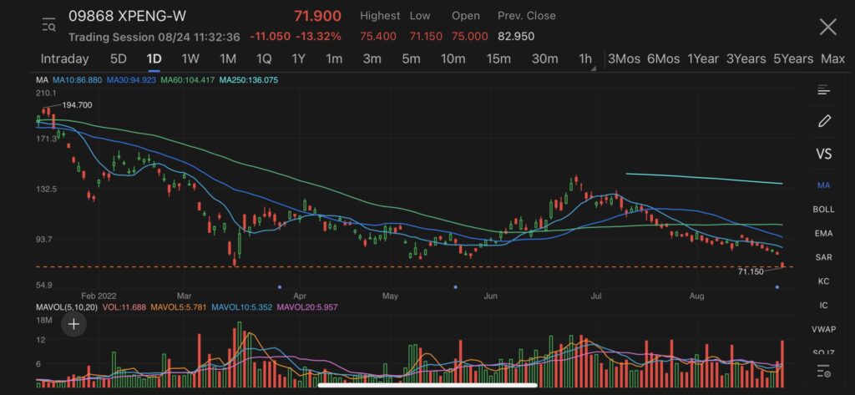Toggle the SAR indicator

[823, 257]
